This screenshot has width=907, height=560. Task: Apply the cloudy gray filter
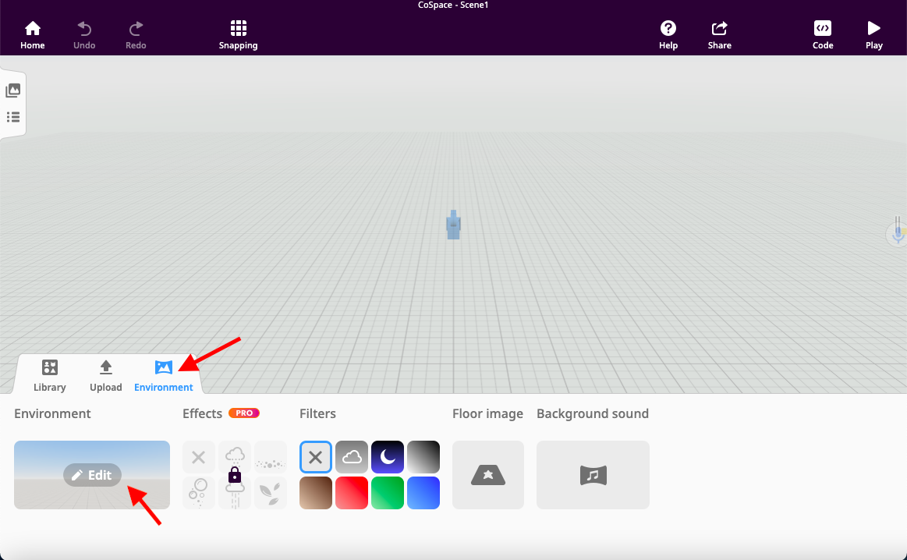click(x=352, y=457)
